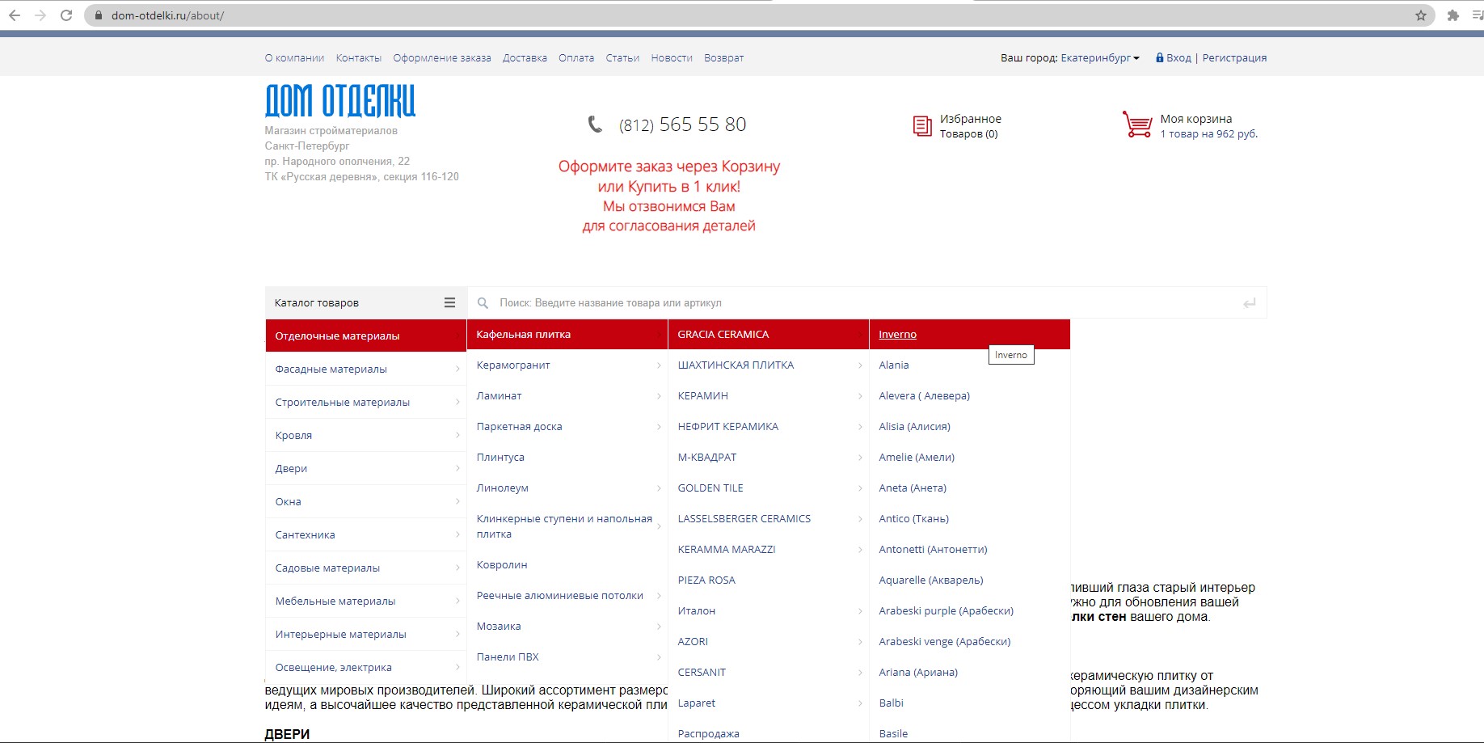This screenshot has width=1484, height=743.
Task: Click the Избранное favorites list icon
Action: tap(922, 125)
